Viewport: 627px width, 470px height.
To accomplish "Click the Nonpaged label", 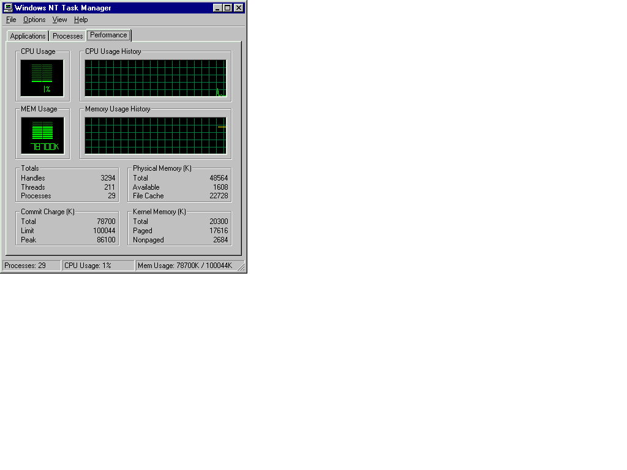I will tap(148, 240).
